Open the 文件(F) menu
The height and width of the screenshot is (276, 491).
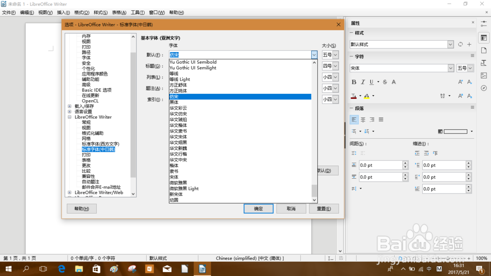pos(9,13)
